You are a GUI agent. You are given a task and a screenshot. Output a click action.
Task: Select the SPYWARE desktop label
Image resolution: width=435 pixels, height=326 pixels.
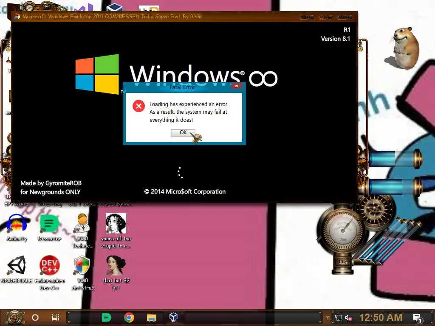(x=17, y=204)
